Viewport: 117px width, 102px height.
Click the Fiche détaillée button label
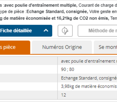pos(16,31)
